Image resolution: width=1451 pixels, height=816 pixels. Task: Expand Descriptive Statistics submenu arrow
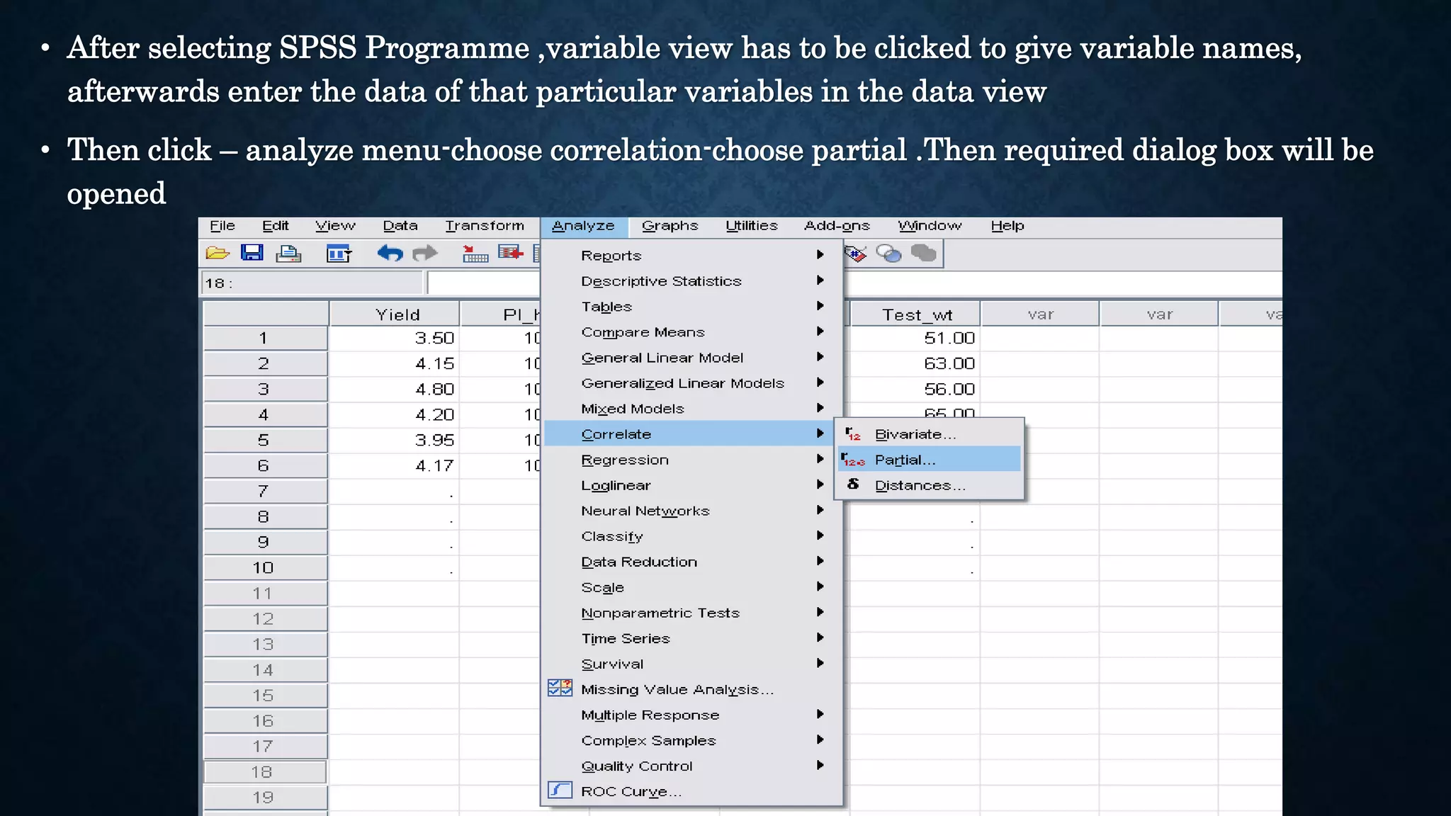click(820, 280)
